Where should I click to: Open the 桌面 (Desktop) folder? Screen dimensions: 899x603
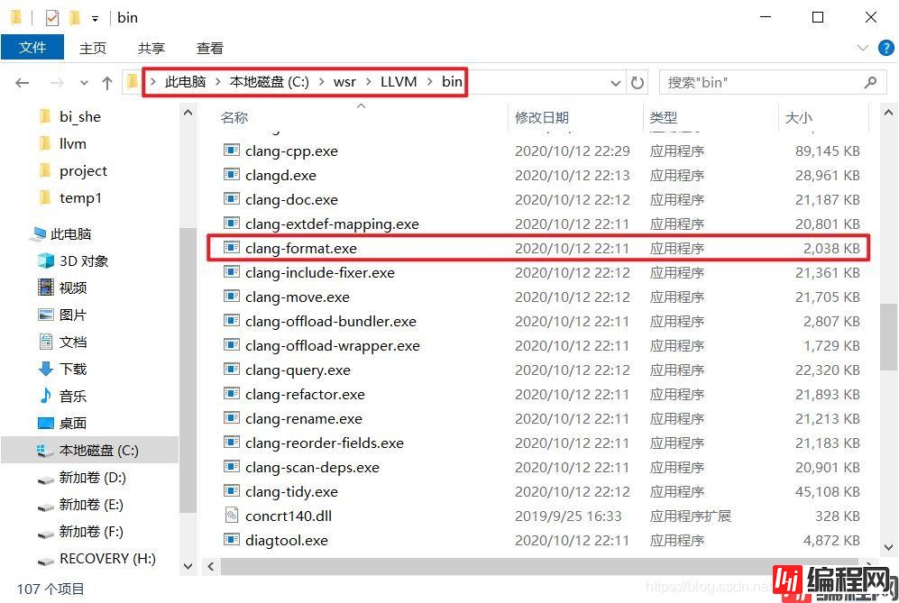[x=72, y=422]
